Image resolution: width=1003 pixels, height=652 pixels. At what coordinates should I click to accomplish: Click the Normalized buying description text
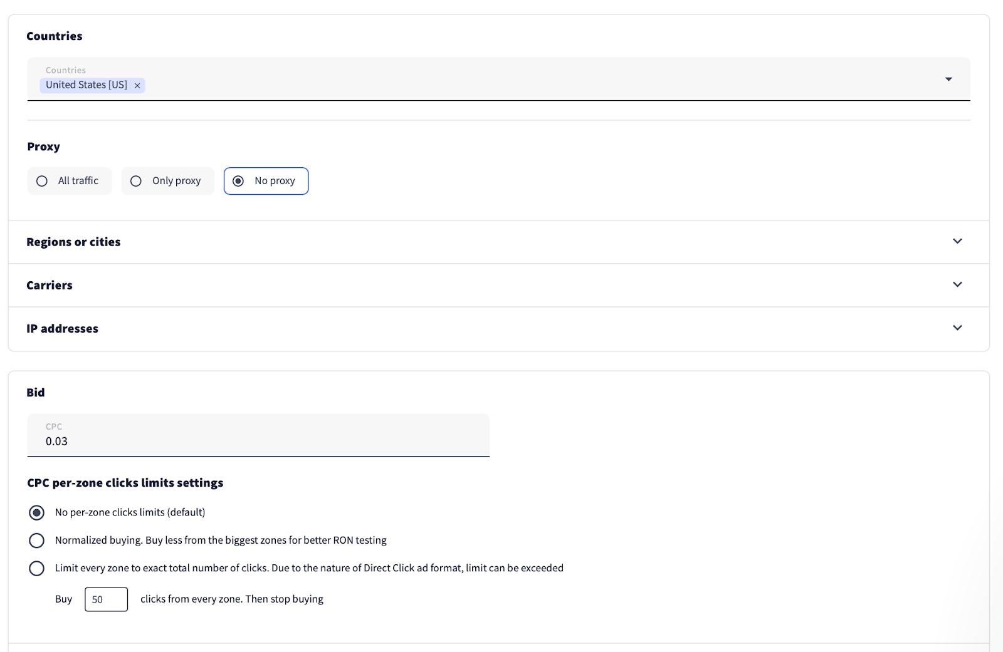221,541
